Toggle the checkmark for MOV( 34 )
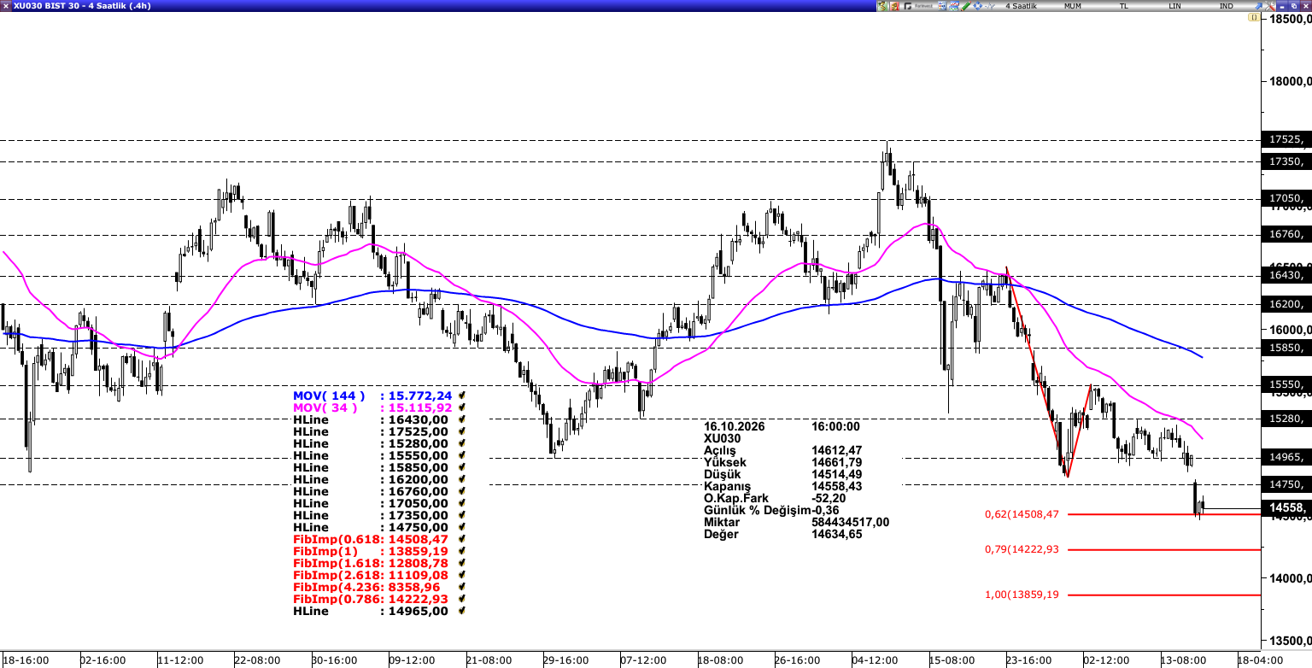Screen dimensions: 1312x668 coord(462,407)
